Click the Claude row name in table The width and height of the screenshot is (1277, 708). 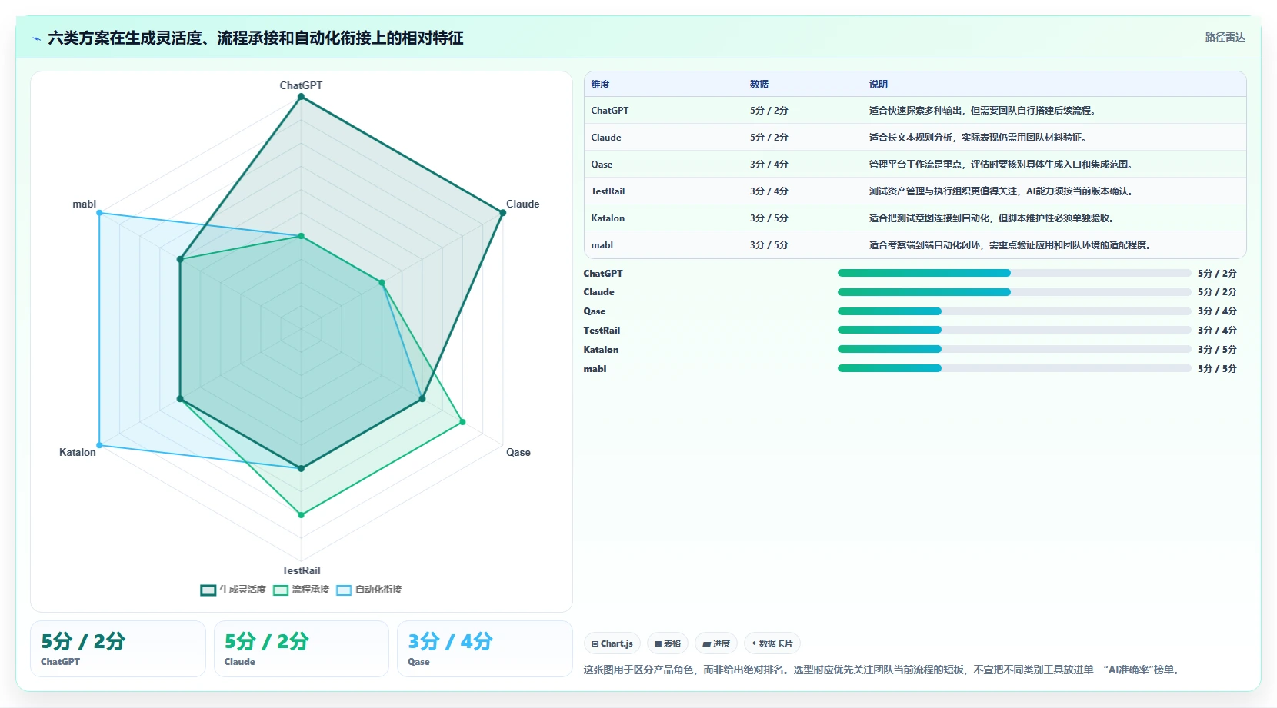[606, 138]
